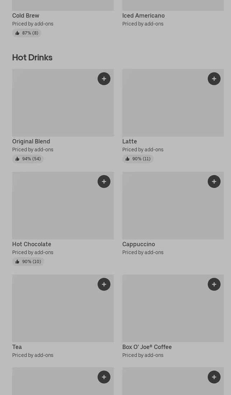The width and height of the screenshot is (231, 395).
Task: Open the Tea item name
Action: 17,347
